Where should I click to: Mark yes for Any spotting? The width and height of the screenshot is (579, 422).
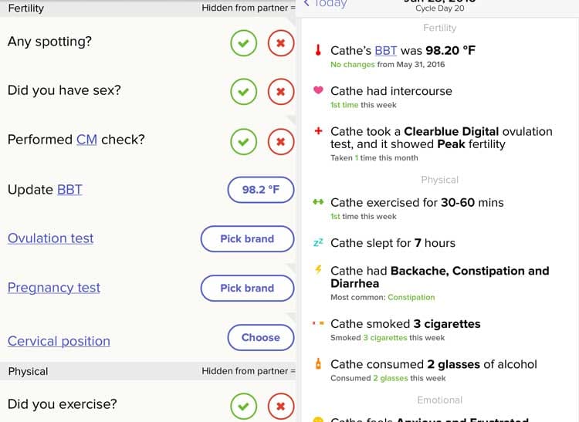click(243, 44)
